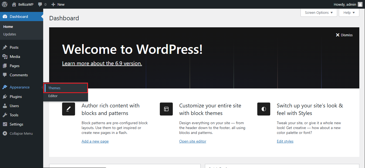Click Learn more about the 6.9 version
The image size is (365, 168).
(x=102, y=63)
